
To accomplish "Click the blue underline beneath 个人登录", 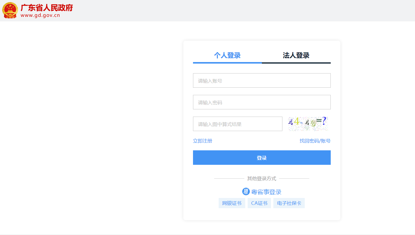I will click(227, 63).
